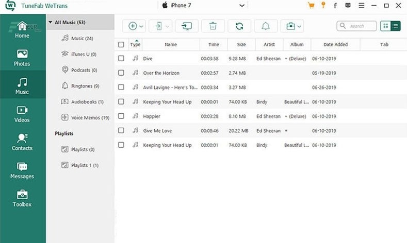The width and height of the screenshot is (407, 243).
Task: Click the briefcase Toolbox toolbar icon
Action: pos(291,26)
